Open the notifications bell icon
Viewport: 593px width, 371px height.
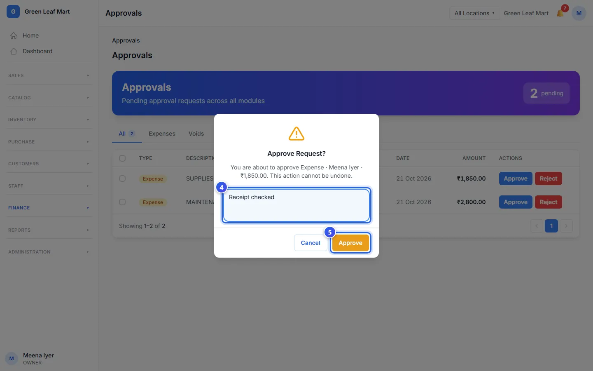pos(560,13)
